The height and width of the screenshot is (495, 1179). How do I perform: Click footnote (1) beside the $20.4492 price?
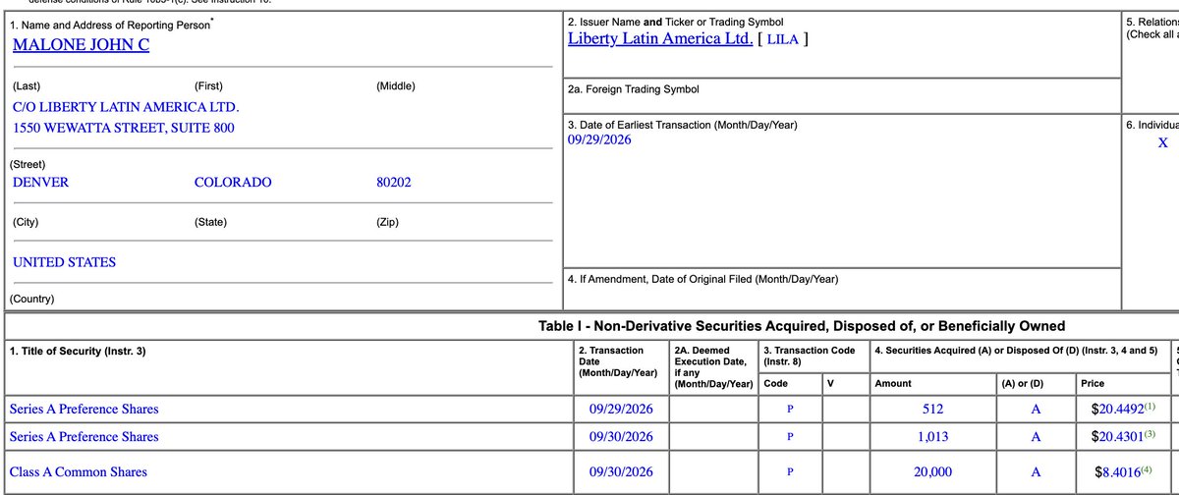click(x=1150, y=406)
